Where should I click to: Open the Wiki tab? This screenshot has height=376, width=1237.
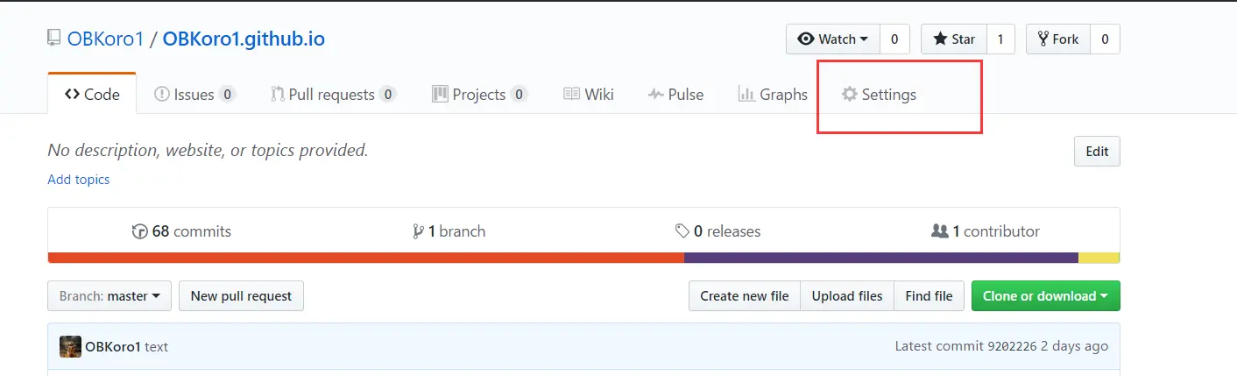(588, 94)
